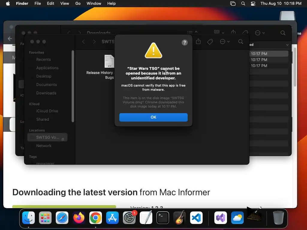Screen dimensions: 307x230
Task: Select Recents in the Finder sidebar
Action: [x=43, y=60]
